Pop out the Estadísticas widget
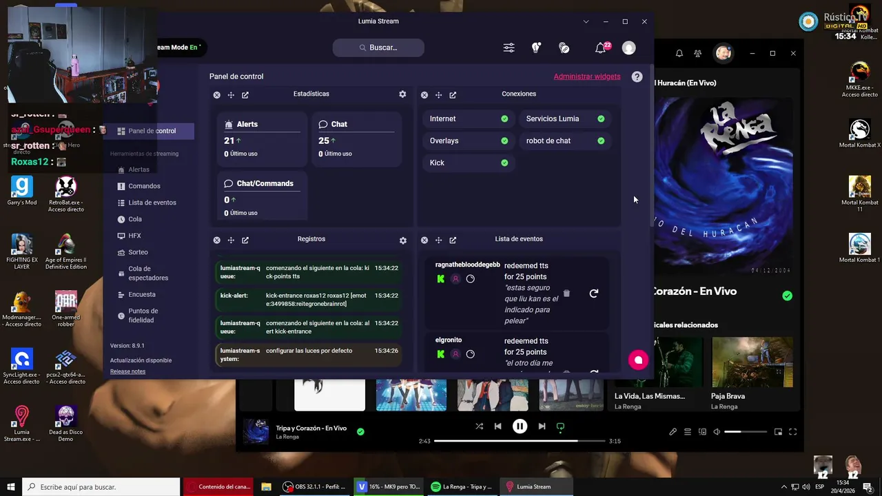 point(245,95)
